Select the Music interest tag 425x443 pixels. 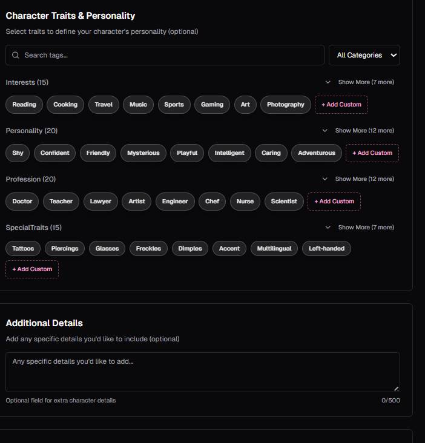138,105
